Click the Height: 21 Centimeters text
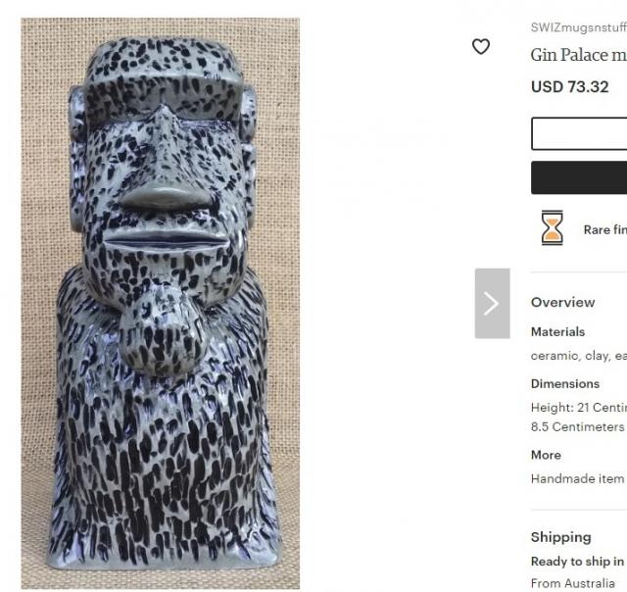Image resolution: width=627 pixels, height=592 pixels. pyautogui.click(x=578, y=407)
